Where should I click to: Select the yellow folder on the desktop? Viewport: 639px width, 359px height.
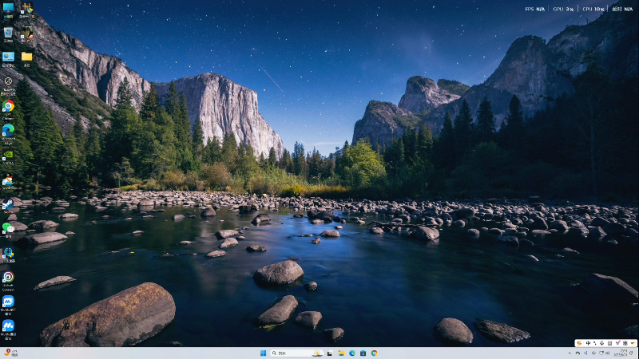click(x=27, y=57)
